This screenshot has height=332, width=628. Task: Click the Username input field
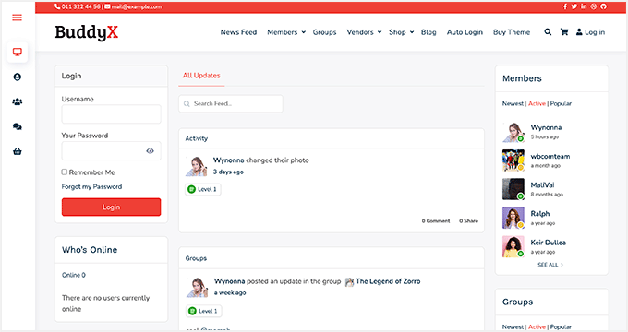[111, 114]
